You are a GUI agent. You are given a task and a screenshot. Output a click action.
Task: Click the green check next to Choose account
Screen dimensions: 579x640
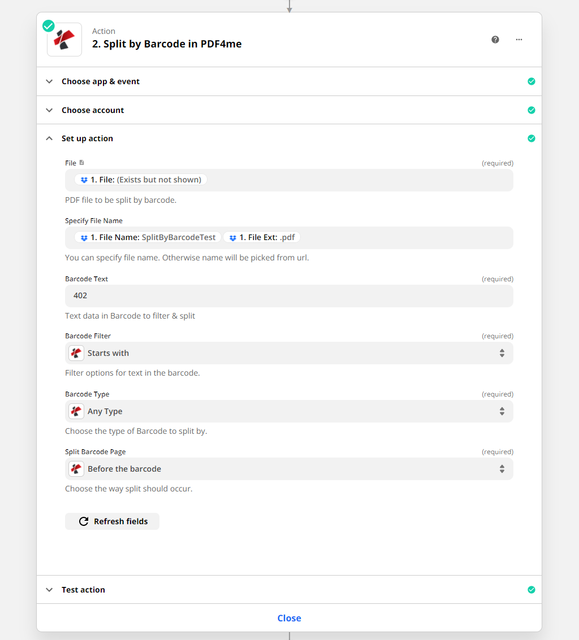(x=531, y=110)
